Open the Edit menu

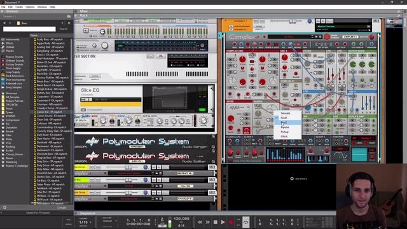click(x=10, y=7)
